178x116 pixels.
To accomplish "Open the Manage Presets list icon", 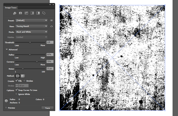I will [x=51, y=20].
